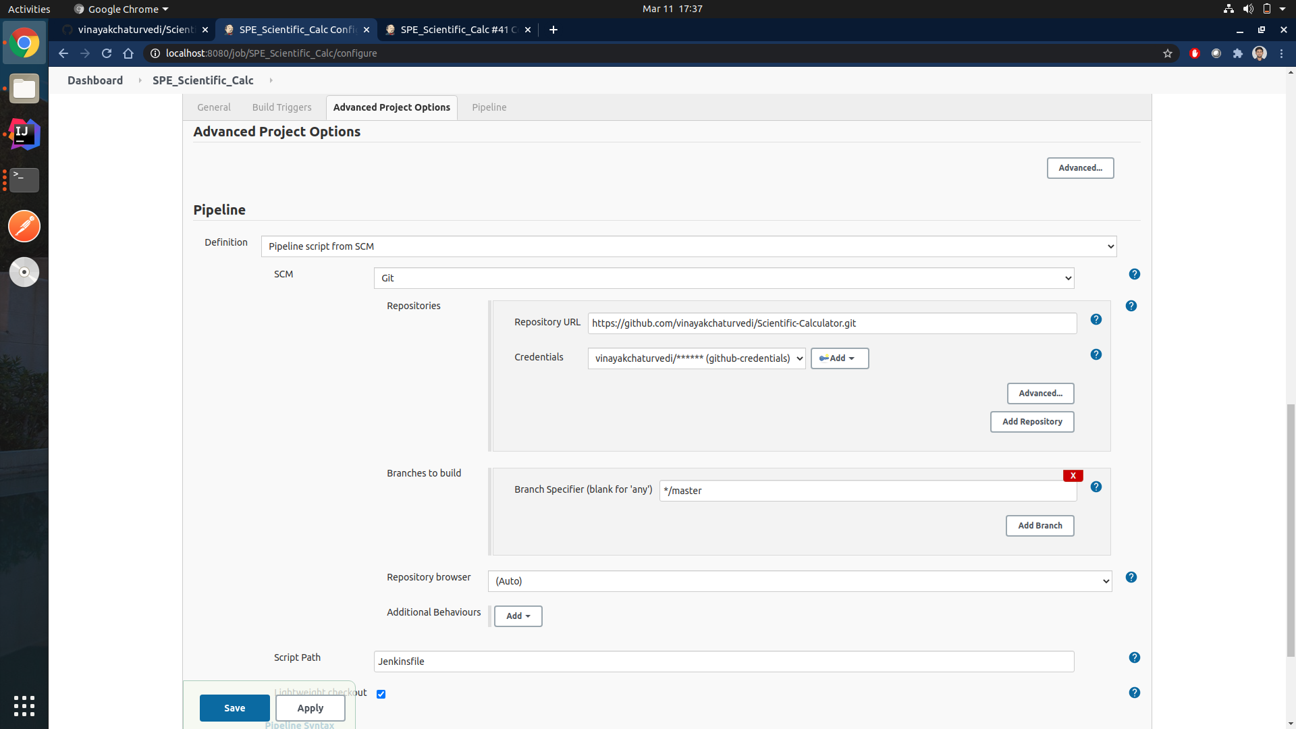Switch to SPE_Scientific_Calc #41 browser tab
Viewport: 1296px width, 729px height.
click(x=457, y=30)
